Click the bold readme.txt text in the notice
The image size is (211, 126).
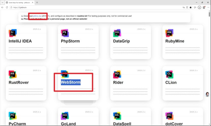coord(82,16)
